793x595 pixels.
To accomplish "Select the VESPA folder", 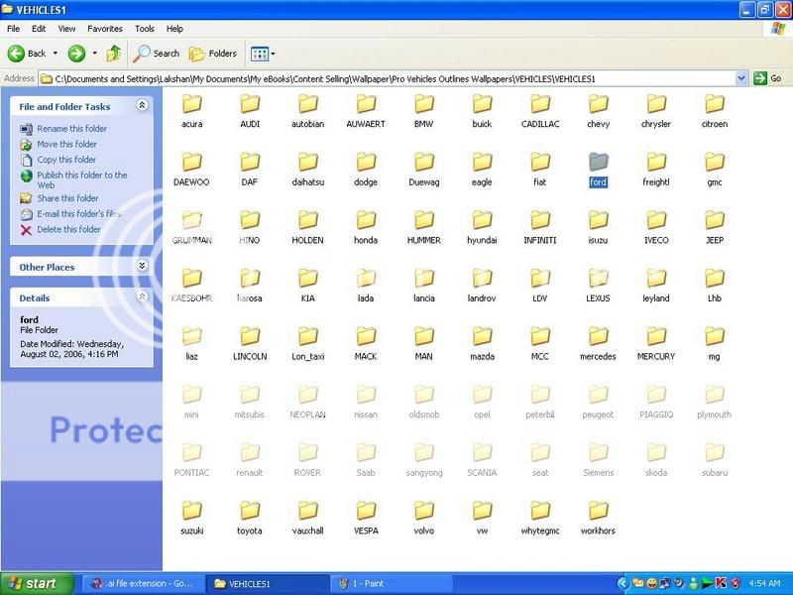I will [366, 519].
